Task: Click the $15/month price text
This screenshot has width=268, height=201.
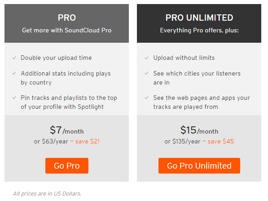Action: (199, 130)
